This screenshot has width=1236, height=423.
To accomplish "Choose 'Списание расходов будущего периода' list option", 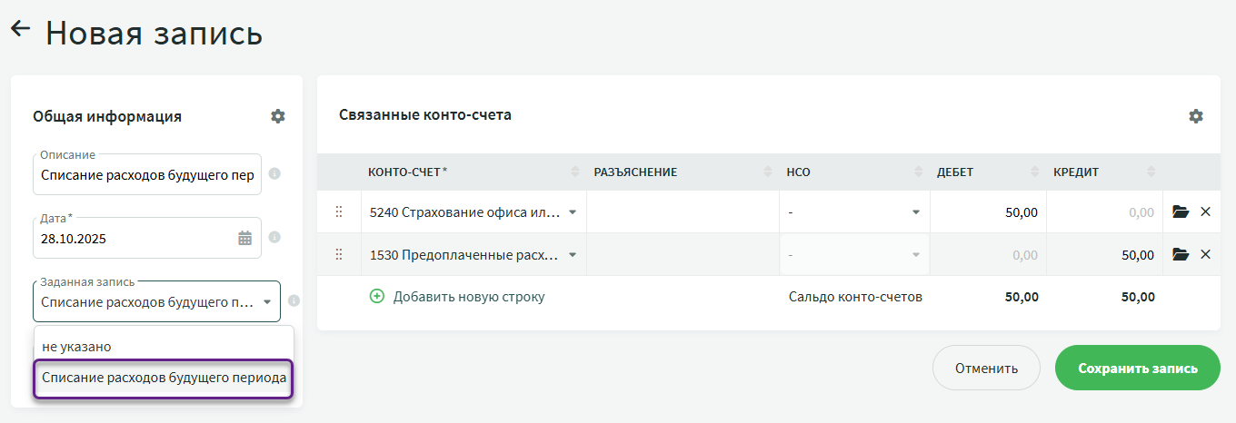I will (164, 379).
